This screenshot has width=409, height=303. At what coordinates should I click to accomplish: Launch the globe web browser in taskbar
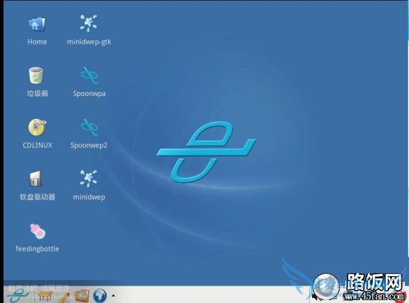[100, 295]
